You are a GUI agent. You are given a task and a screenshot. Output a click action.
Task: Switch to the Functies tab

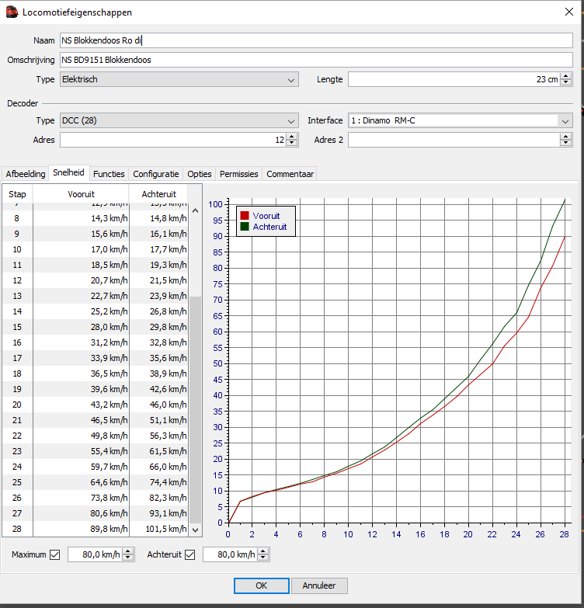109,174
